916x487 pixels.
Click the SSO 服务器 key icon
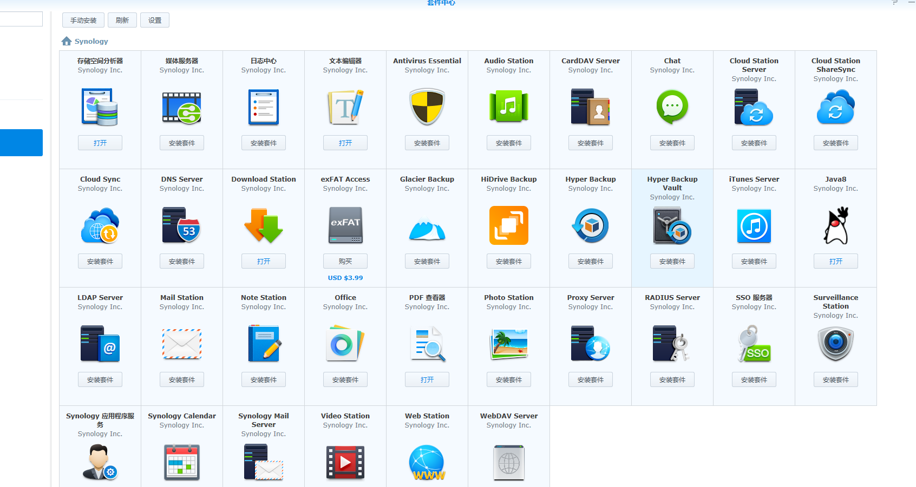[x=754, y=344]
